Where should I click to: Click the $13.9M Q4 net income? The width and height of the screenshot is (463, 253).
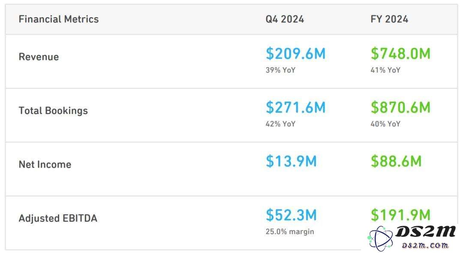291,161
